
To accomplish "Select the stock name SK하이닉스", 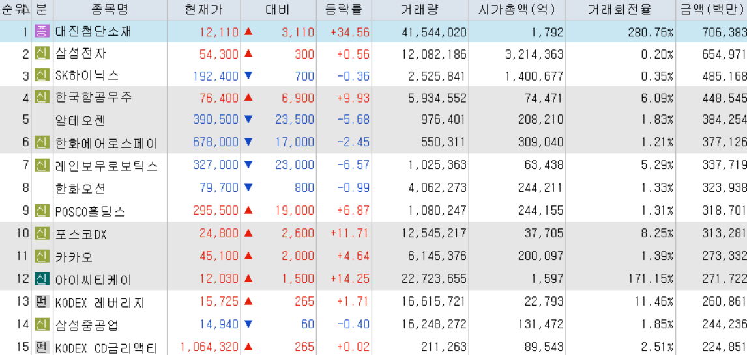I will pos(87,76).
